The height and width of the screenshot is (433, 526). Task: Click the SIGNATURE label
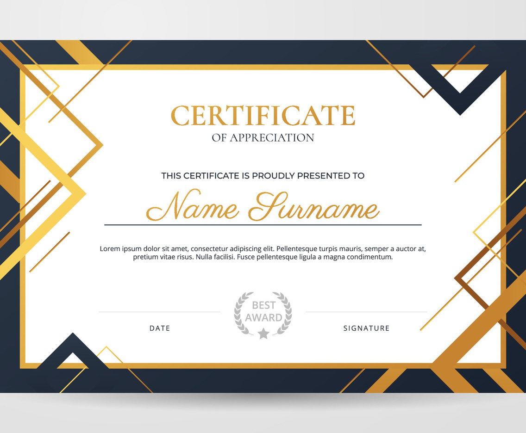[x=366, y=328]
